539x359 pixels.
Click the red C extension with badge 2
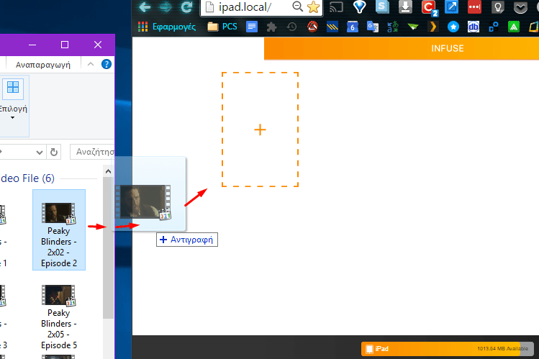tap(429, 8)
